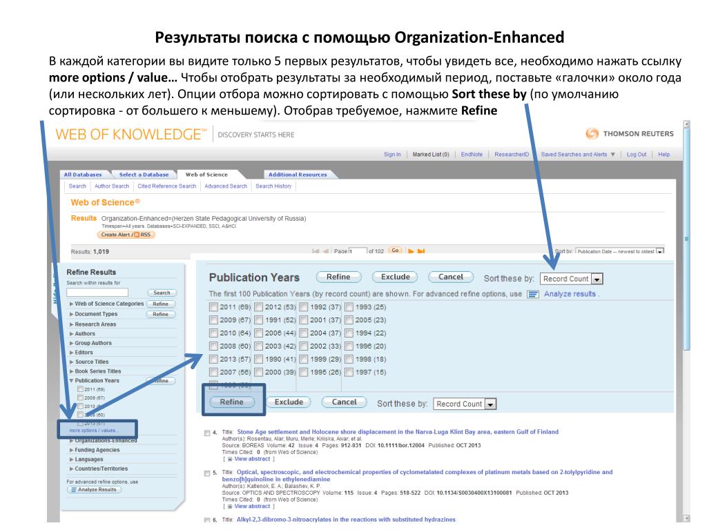Expand abstract plus icon for record 4
The height and width of the screenshot is (530, 707).
229,459
